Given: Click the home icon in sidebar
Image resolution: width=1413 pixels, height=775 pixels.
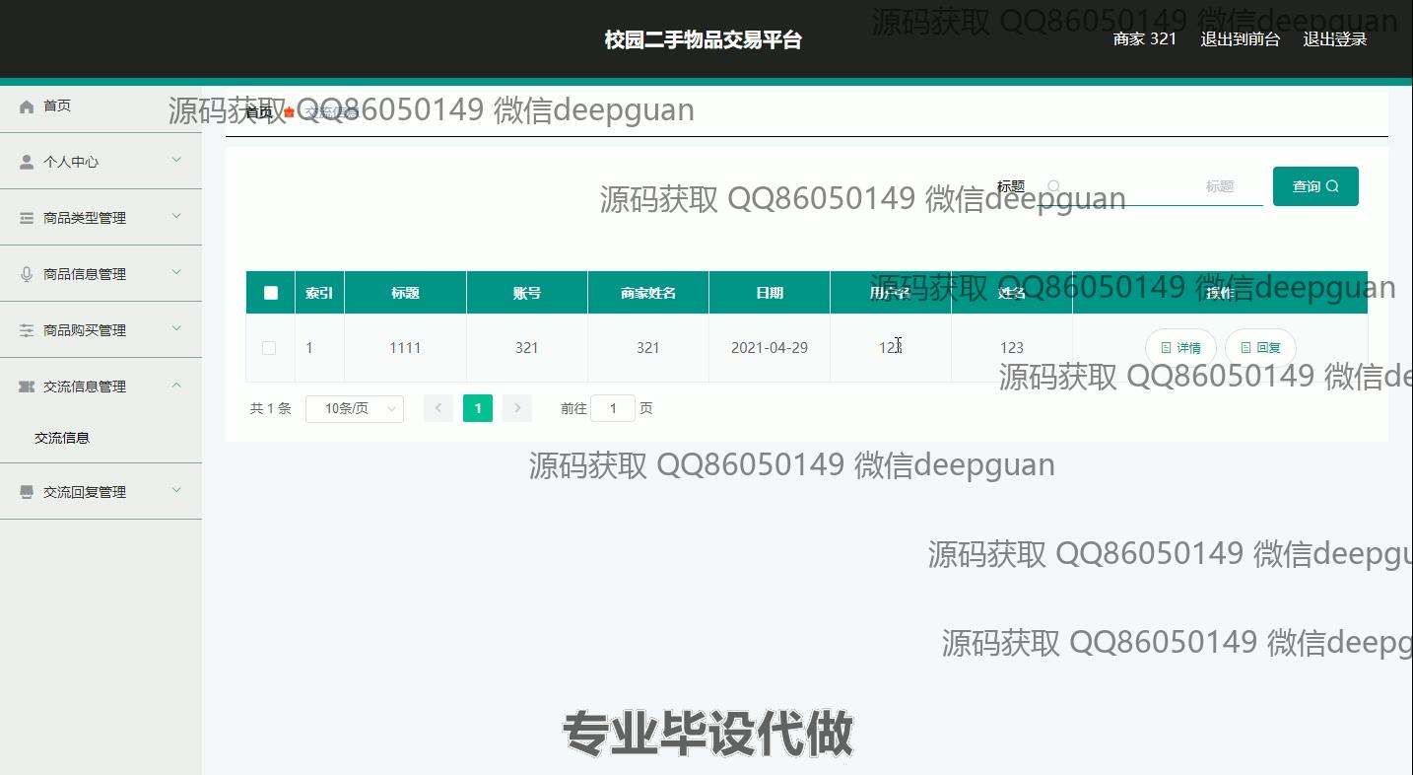Looking at the screenshot, I should pyautogui.click(x=27, y=106).
